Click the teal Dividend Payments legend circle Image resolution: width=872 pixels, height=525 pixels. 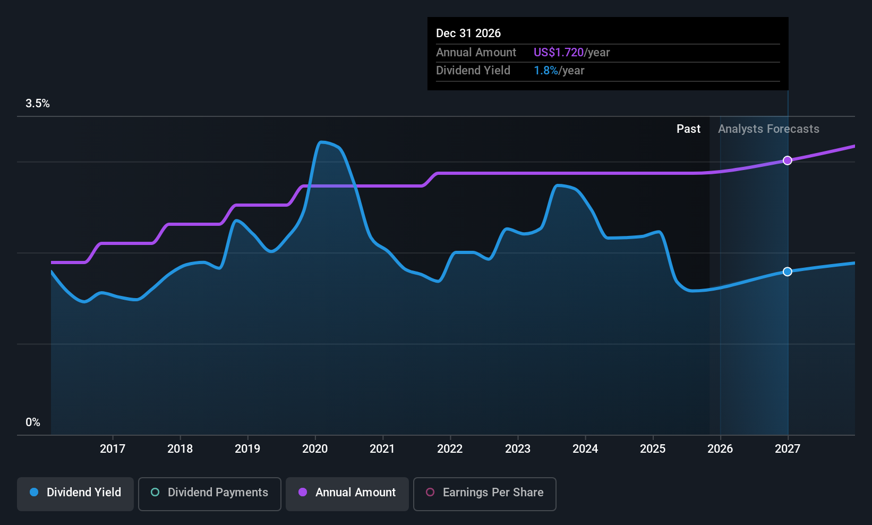click(x=155, y=493)
